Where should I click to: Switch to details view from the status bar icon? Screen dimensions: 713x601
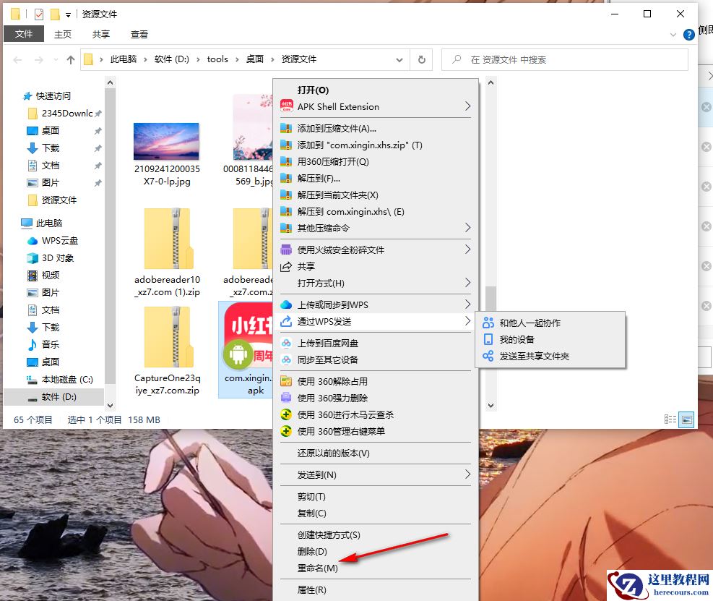click(x=670, y=419)
